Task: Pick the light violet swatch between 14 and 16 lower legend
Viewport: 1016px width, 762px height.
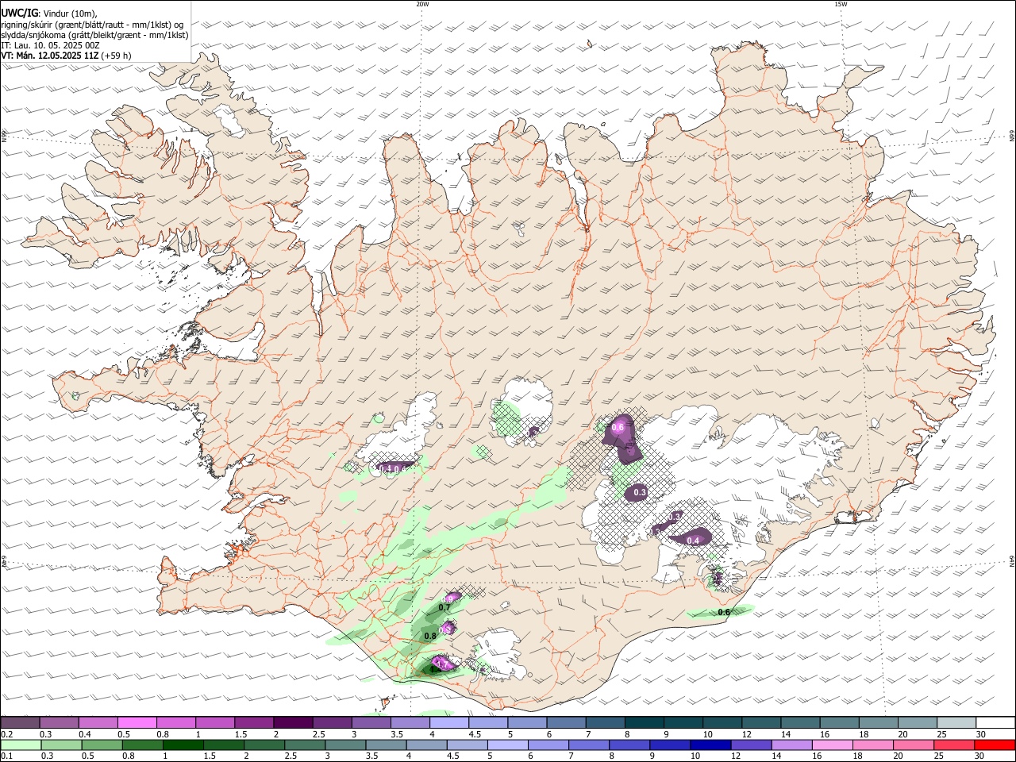Action: click(x=791, y=745)
